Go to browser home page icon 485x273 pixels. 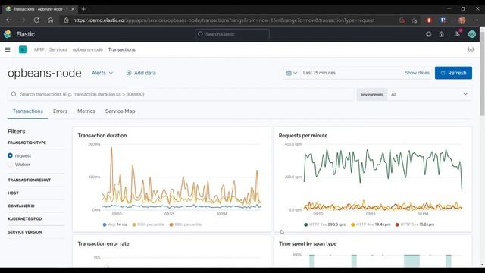[x=51, y=20]
